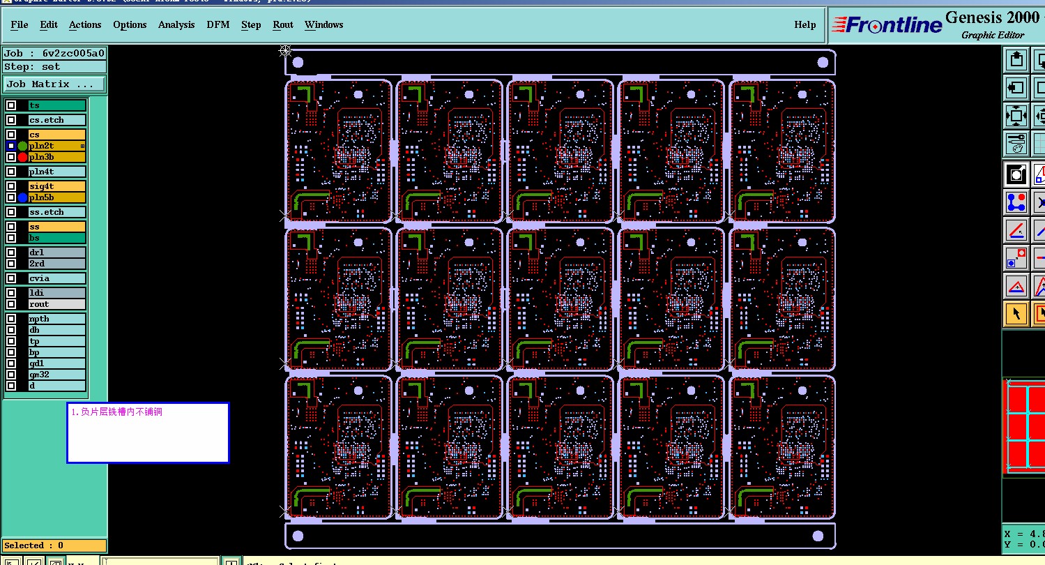Toggle the checkbox for layer ss.etch

tap(11, 212)
